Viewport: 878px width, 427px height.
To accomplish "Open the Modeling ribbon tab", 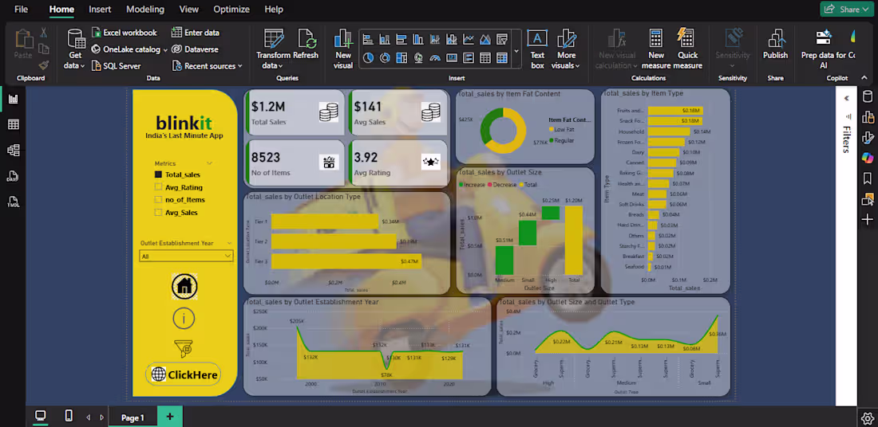I will (x=145, y=10).
